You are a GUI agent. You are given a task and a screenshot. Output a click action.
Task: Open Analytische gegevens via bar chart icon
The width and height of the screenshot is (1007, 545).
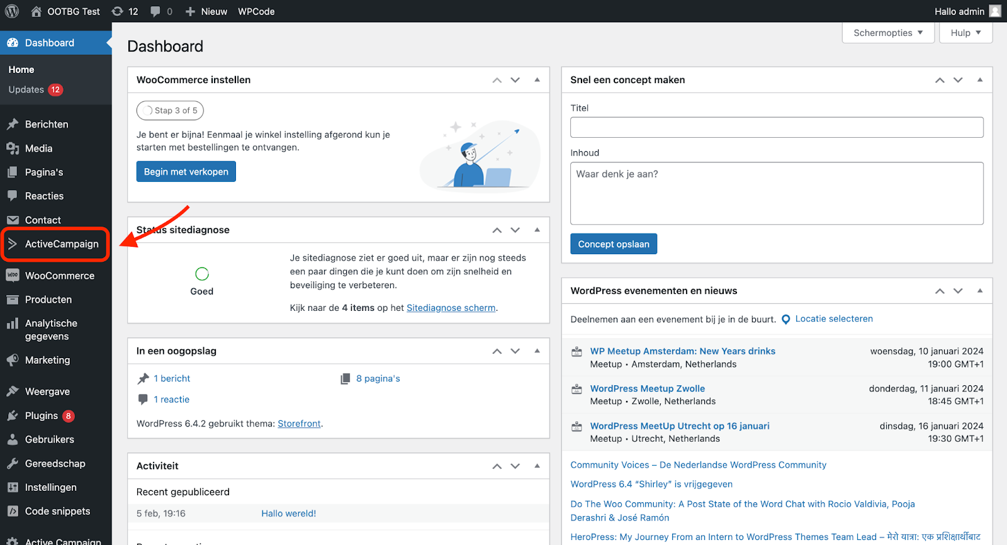(x=13, y=323)
